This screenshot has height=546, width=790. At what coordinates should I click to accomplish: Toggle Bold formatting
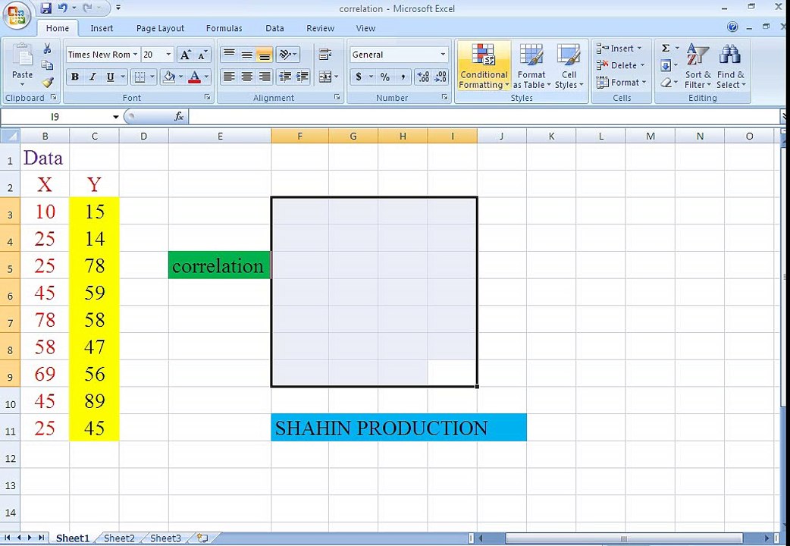(x=75, y=77)
